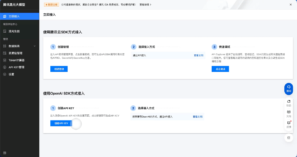Click the 创建密钥 button
The width and height of the screenshot is (297, 157).
(59, 69)
